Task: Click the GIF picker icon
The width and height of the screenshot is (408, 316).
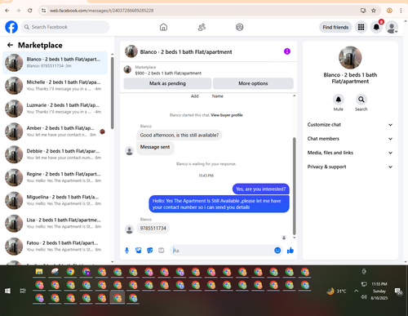Action: [162, 251]
